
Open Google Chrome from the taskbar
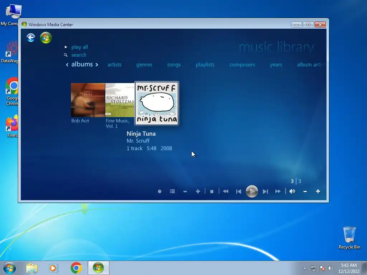[76, 268]
